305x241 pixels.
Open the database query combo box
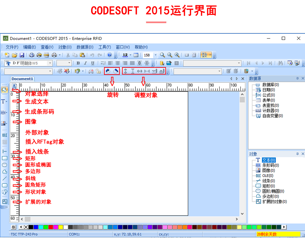212,63
